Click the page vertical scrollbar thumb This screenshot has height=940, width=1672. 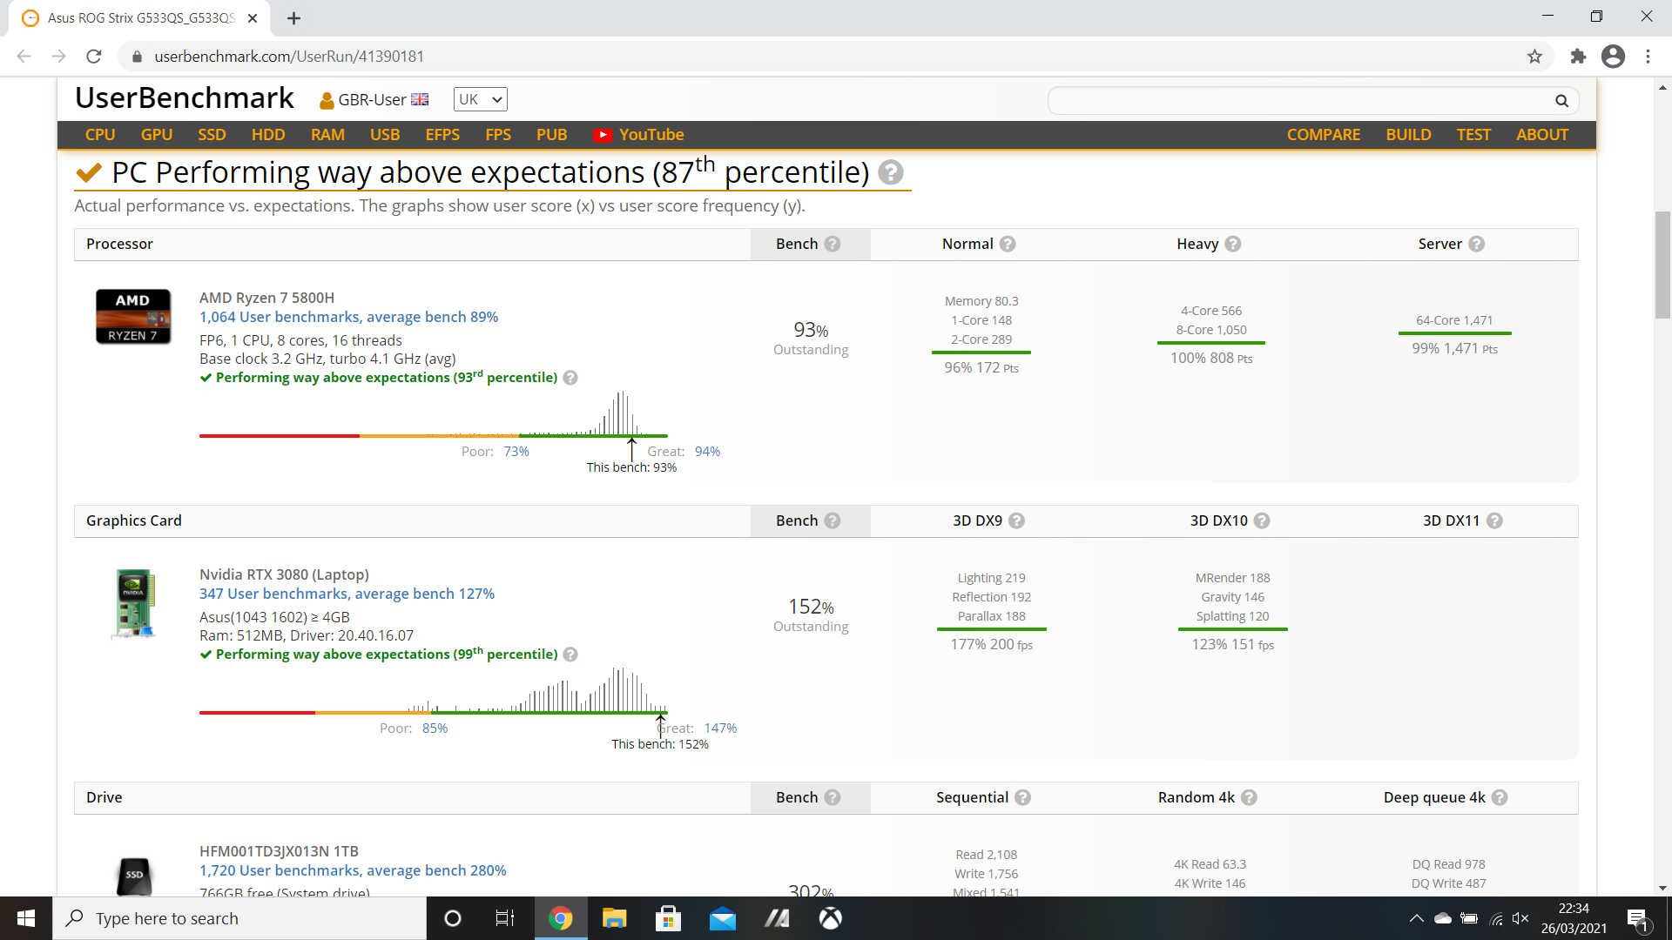[1662, 265]
